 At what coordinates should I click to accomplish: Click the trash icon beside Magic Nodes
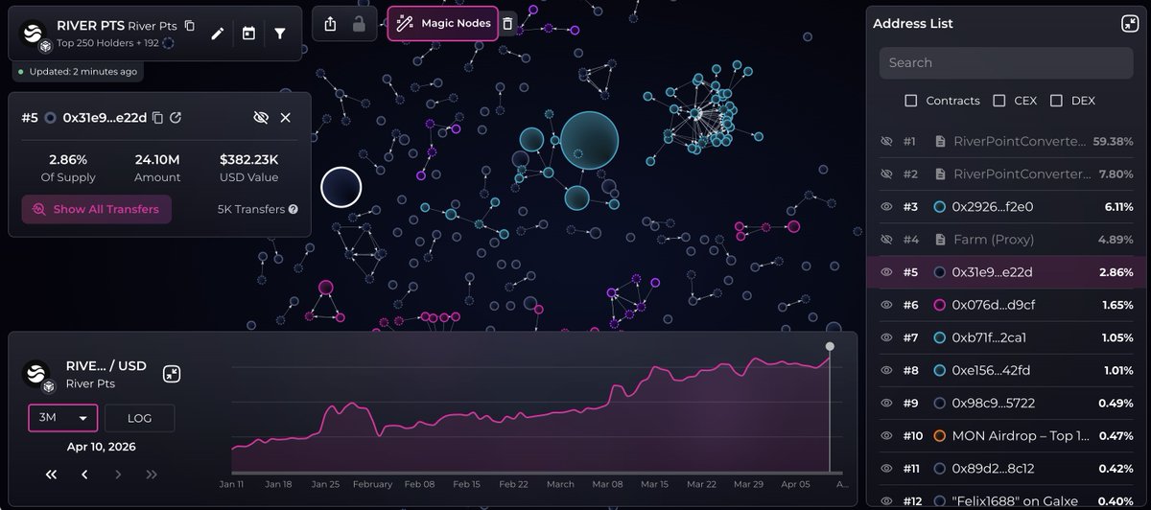pos(507,24)
